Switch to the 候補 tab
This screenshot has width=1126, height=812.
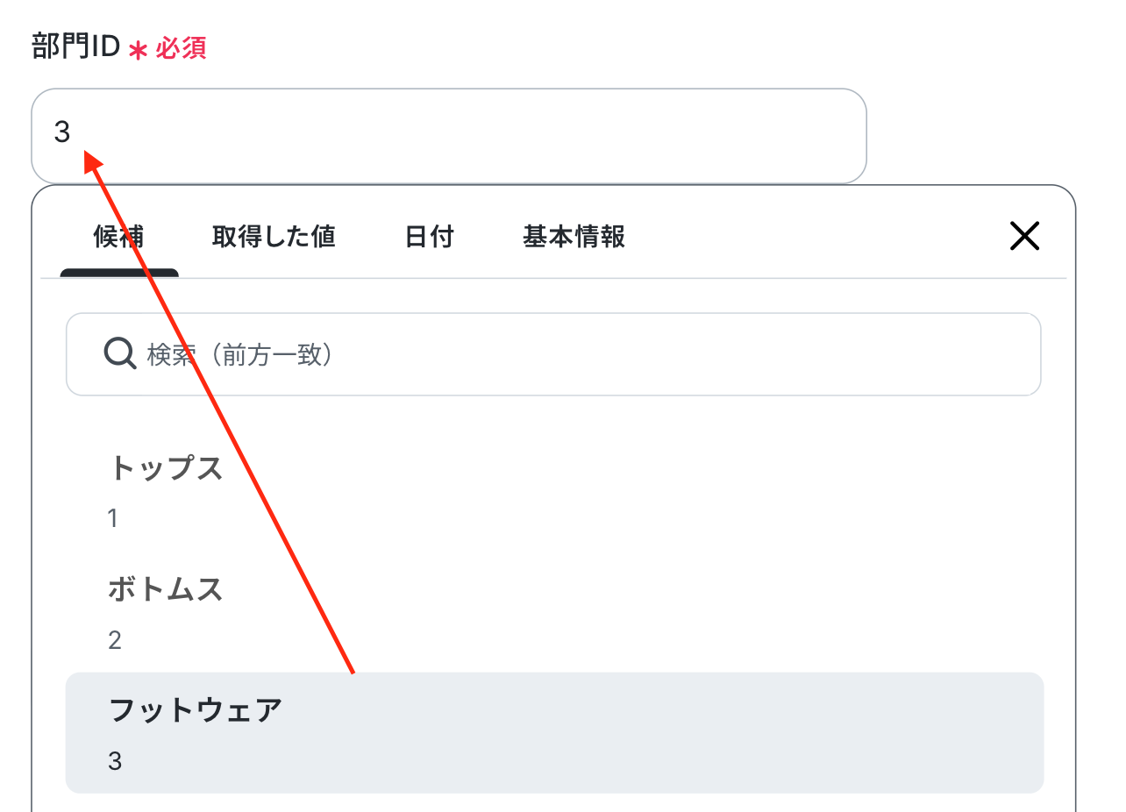click(119, 237)
